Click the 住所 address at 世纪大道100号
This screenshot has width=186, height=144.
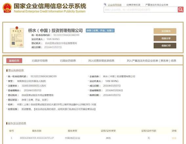(x=57, y=104)
